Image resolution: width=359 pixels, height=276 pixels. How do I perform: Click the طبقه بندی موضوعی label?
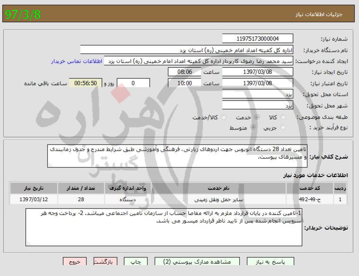322,117
